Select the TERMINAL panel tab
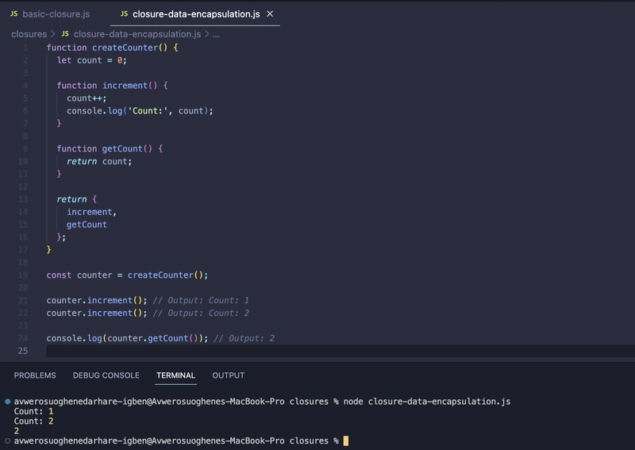 [x=175, y=375]
